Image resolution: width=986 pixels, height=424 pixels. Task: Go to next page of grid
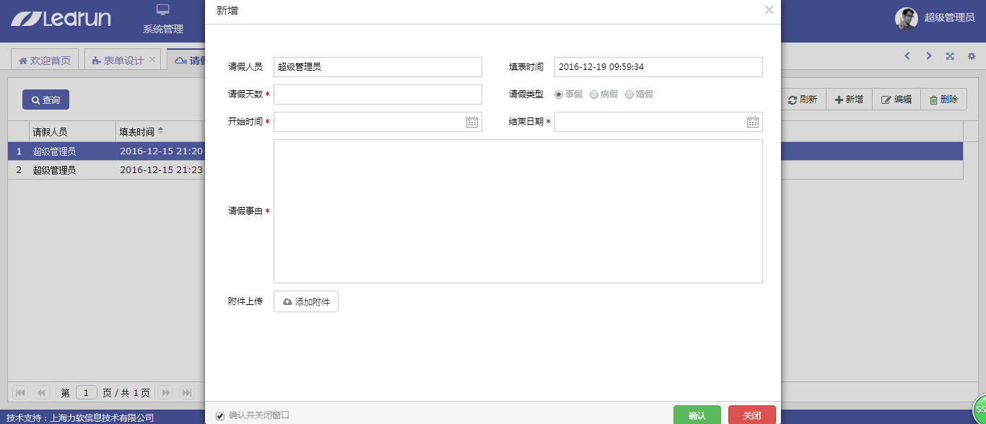pyautogui.click(x=166, y=392)
